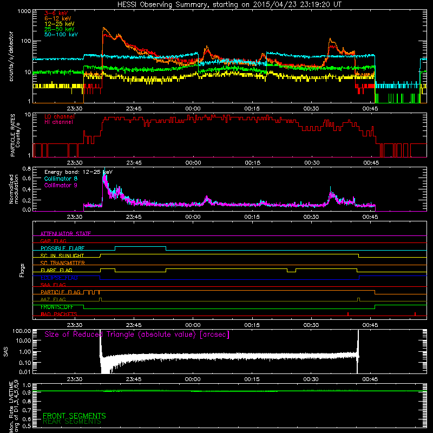Click the HI channel legend label

click(x=59, y=122)
